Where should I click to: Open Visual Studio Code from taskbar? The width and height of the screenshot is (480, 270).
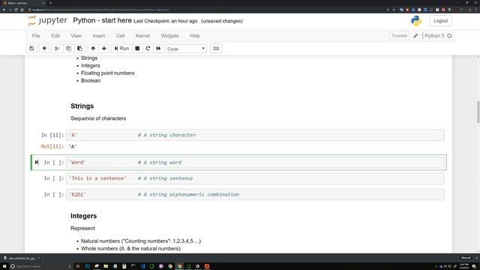(142, 266)
